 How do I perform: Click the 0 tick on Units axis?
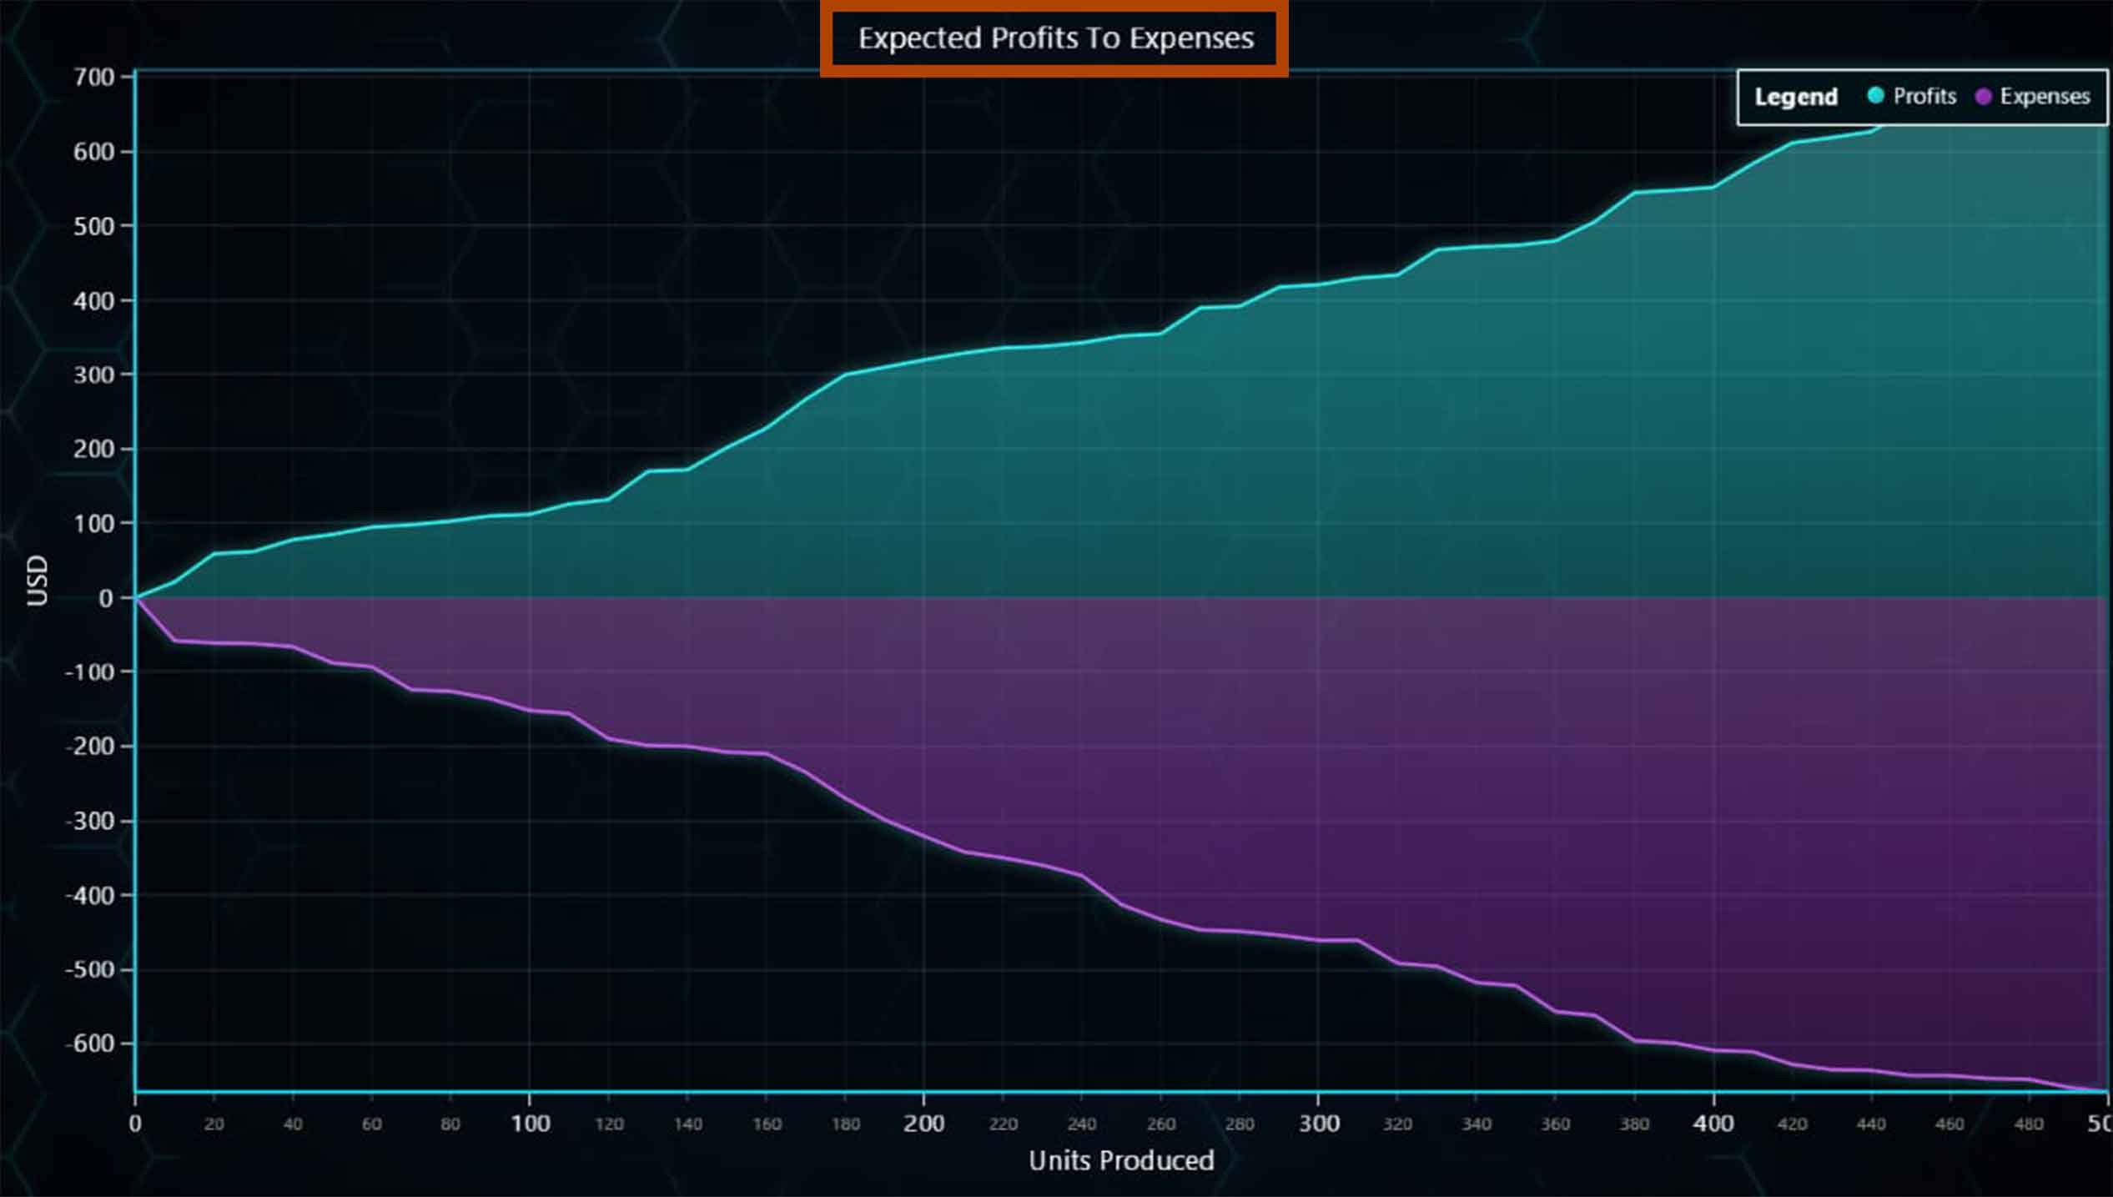point(135,1124)
